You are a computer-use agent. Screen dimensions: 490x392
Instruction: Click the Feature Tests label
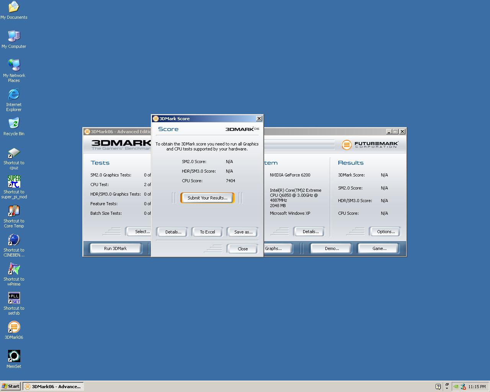pyautogui.click(x=104, y=204)
